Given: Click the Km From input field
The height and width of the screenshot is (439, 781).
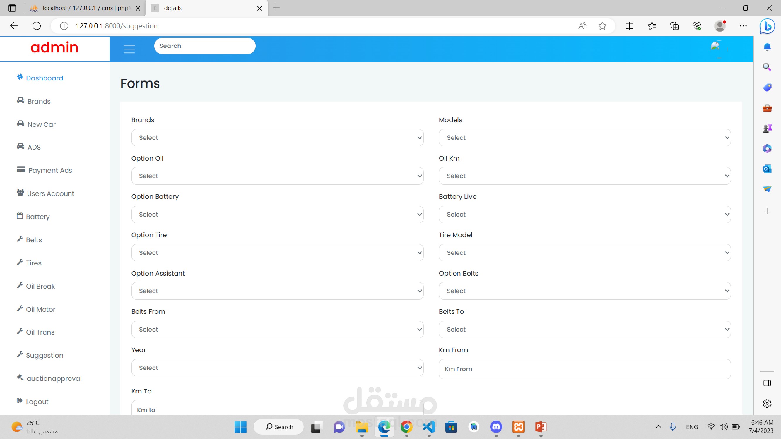Looking at the screenshot, I should click(x=585, y=369).
